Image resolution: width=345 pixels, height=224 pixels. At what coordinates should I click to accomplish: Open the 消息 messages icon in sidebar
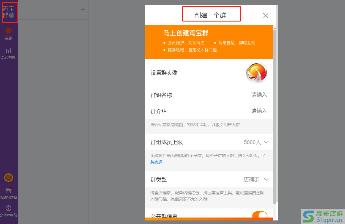coord(9,31)
